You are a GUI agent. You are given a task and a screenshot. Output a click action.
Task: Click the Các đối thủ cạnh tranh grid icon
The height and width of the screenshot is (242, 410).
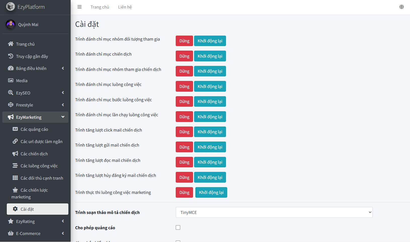tap(15, 178)
